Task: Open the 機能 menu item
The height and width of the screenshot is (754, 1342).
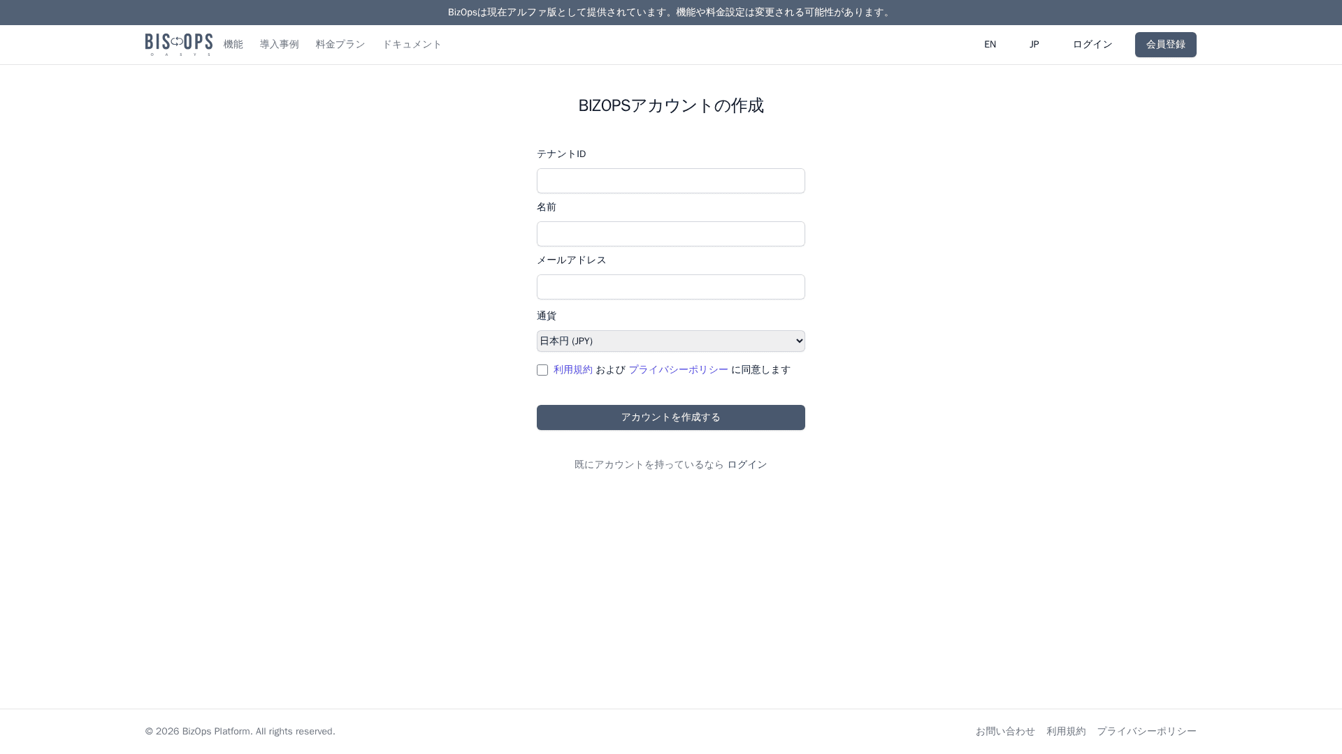Action: pyautogui.click(x=233, y=45)
